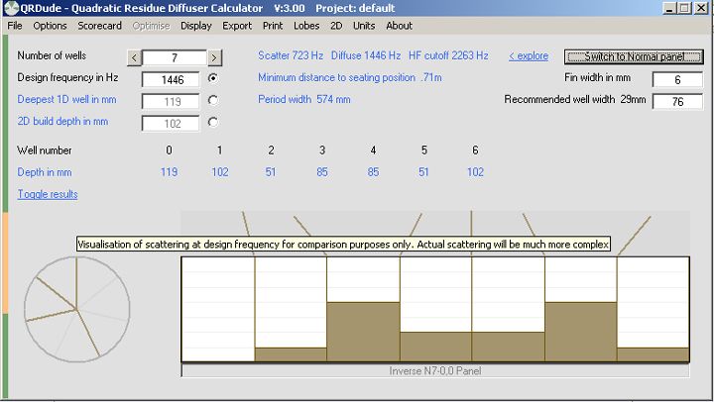The image size is (714, 402).
Task: Click the polar scattering circle diagram
Action: pos(76,310)
